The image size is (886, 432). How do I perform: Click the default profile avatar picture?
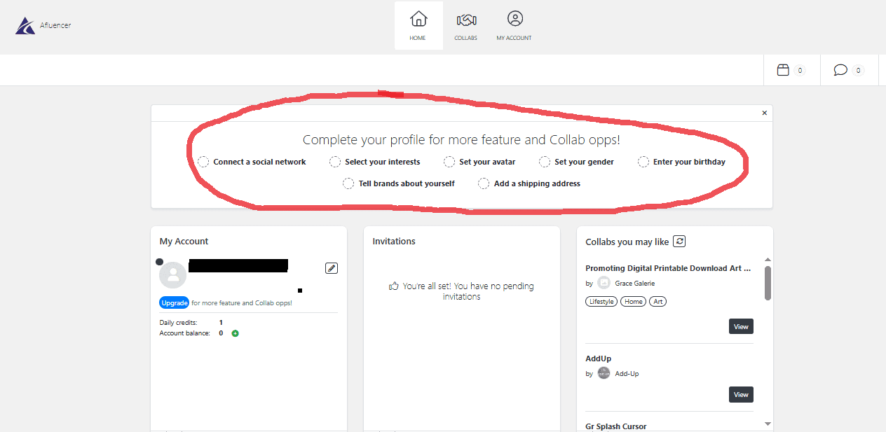[173, 275]
